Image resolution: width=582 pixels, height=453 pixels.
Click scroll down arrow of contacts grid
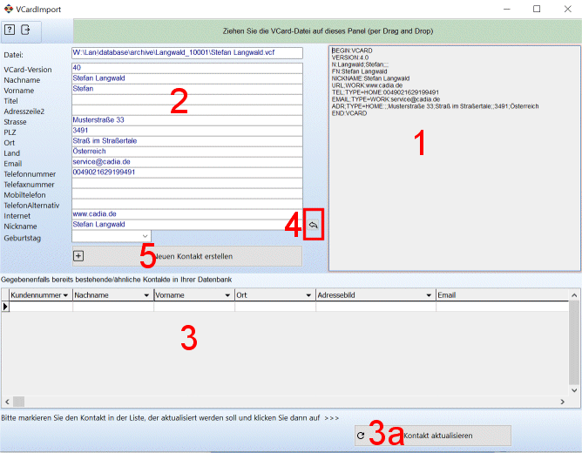pyautogui.click(x=574, y=390)
